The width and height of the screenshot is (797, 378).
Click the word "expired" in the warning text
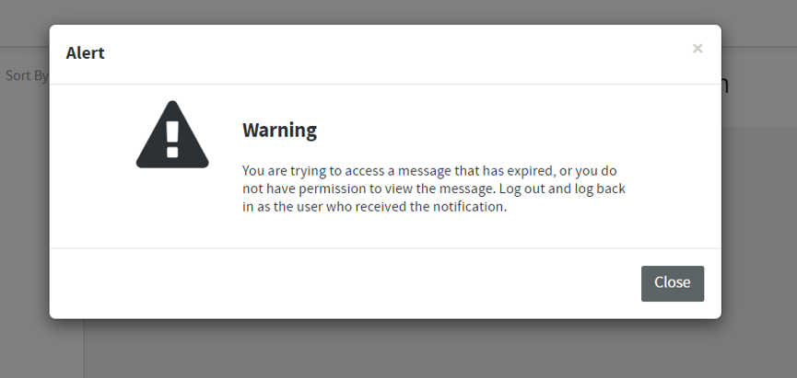click(x=535, y=171)
